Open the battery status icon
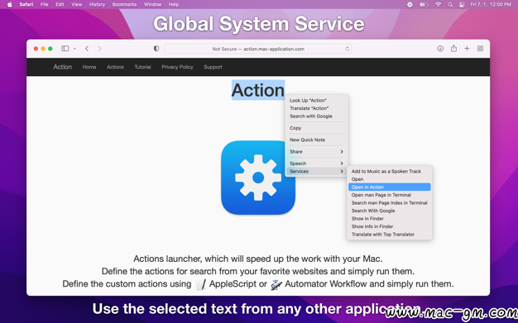 click(424, 4)
